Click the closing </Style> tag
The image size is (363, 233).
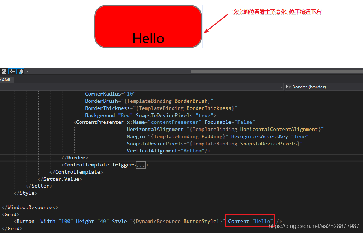click(x=25, y=193)
